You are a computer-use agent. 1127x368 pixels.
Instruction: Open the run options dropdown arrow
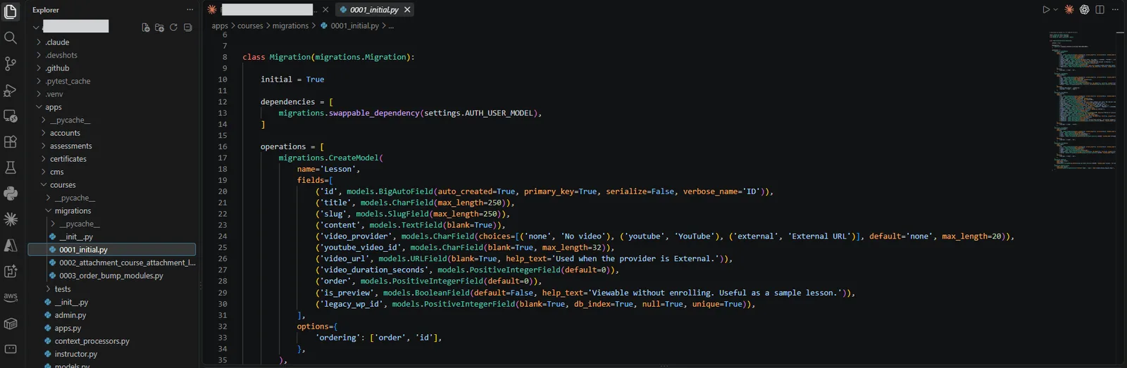[1055, 10]
